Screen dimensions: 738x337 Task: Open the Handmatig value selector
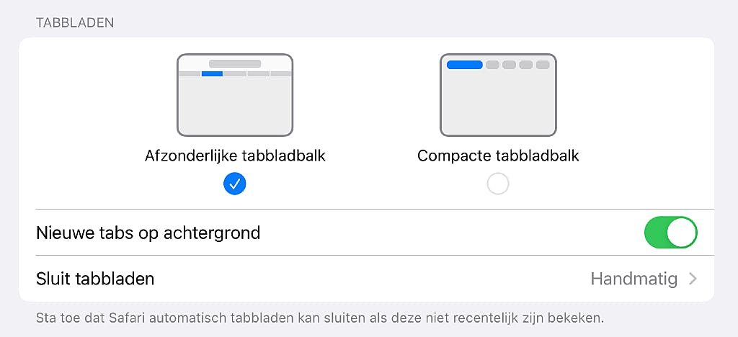coord(633,279)
